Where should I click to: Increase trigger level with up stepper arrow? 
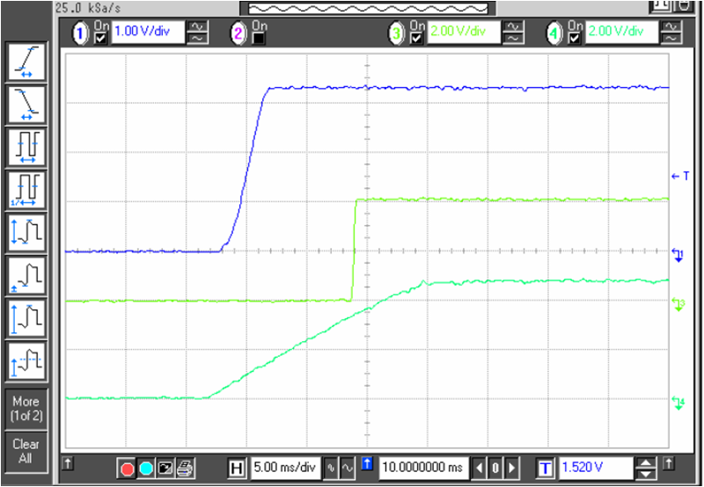pyautogui.click(x=646, y=462)
